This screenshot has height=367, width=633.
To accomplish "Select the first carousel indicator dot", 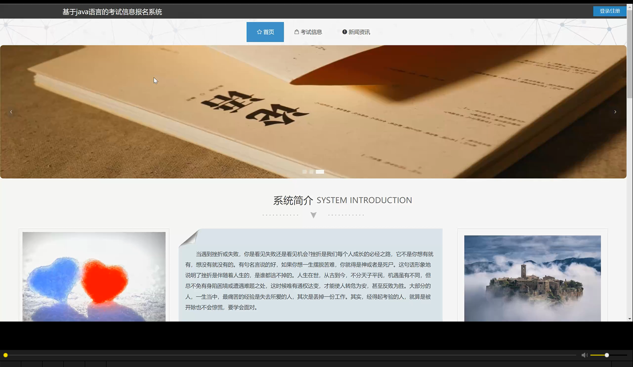I will [305, 171].
